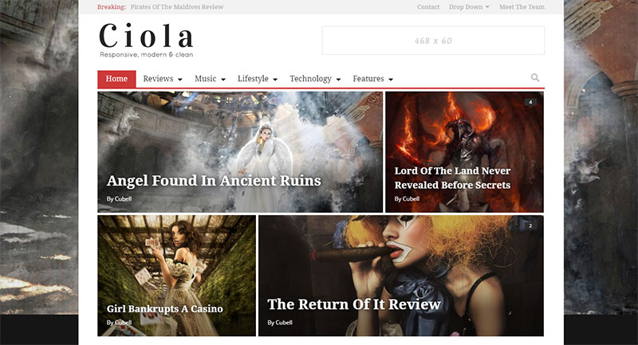638x345 pixels.
Task: Open Girl Bankrupts A Casino article
Action: 165,309
